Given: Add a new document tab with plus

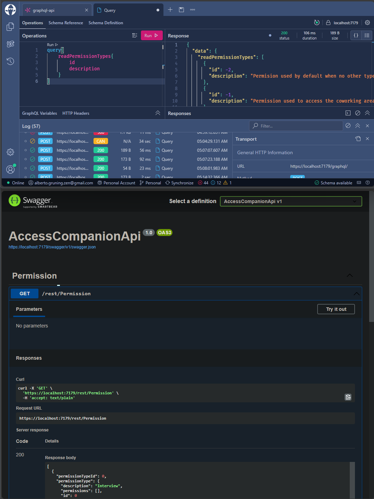Looking at the screenshot, I should [170, 10].
